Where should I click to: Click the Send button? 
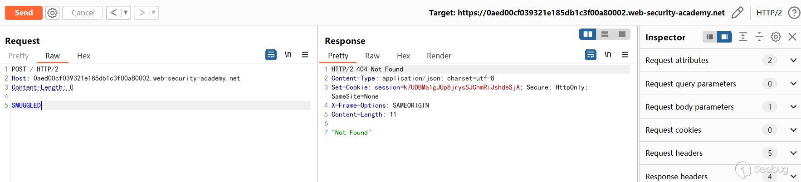click(x=24, y=13)
